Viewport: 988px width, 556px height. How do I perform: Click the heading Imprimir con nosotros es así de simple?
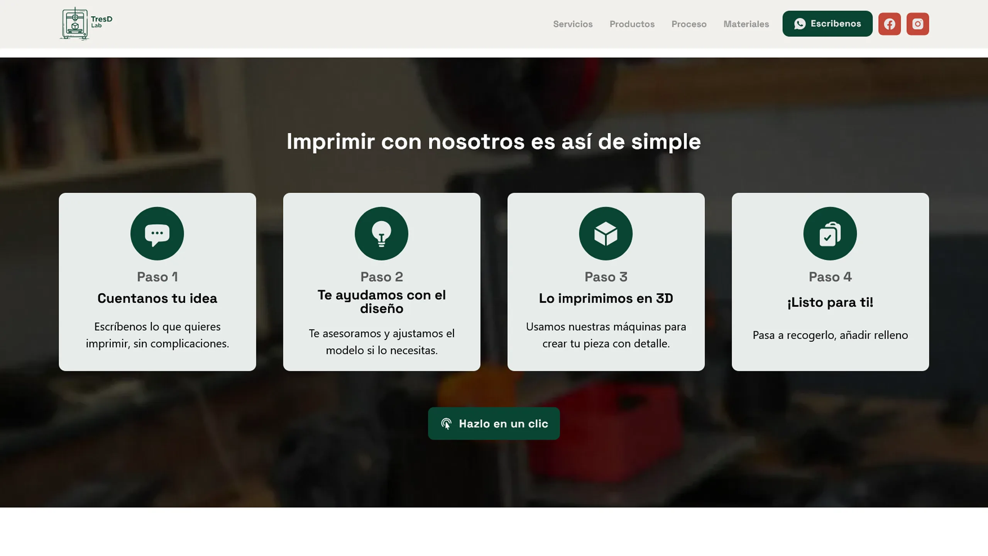click(x=494, y=141)
